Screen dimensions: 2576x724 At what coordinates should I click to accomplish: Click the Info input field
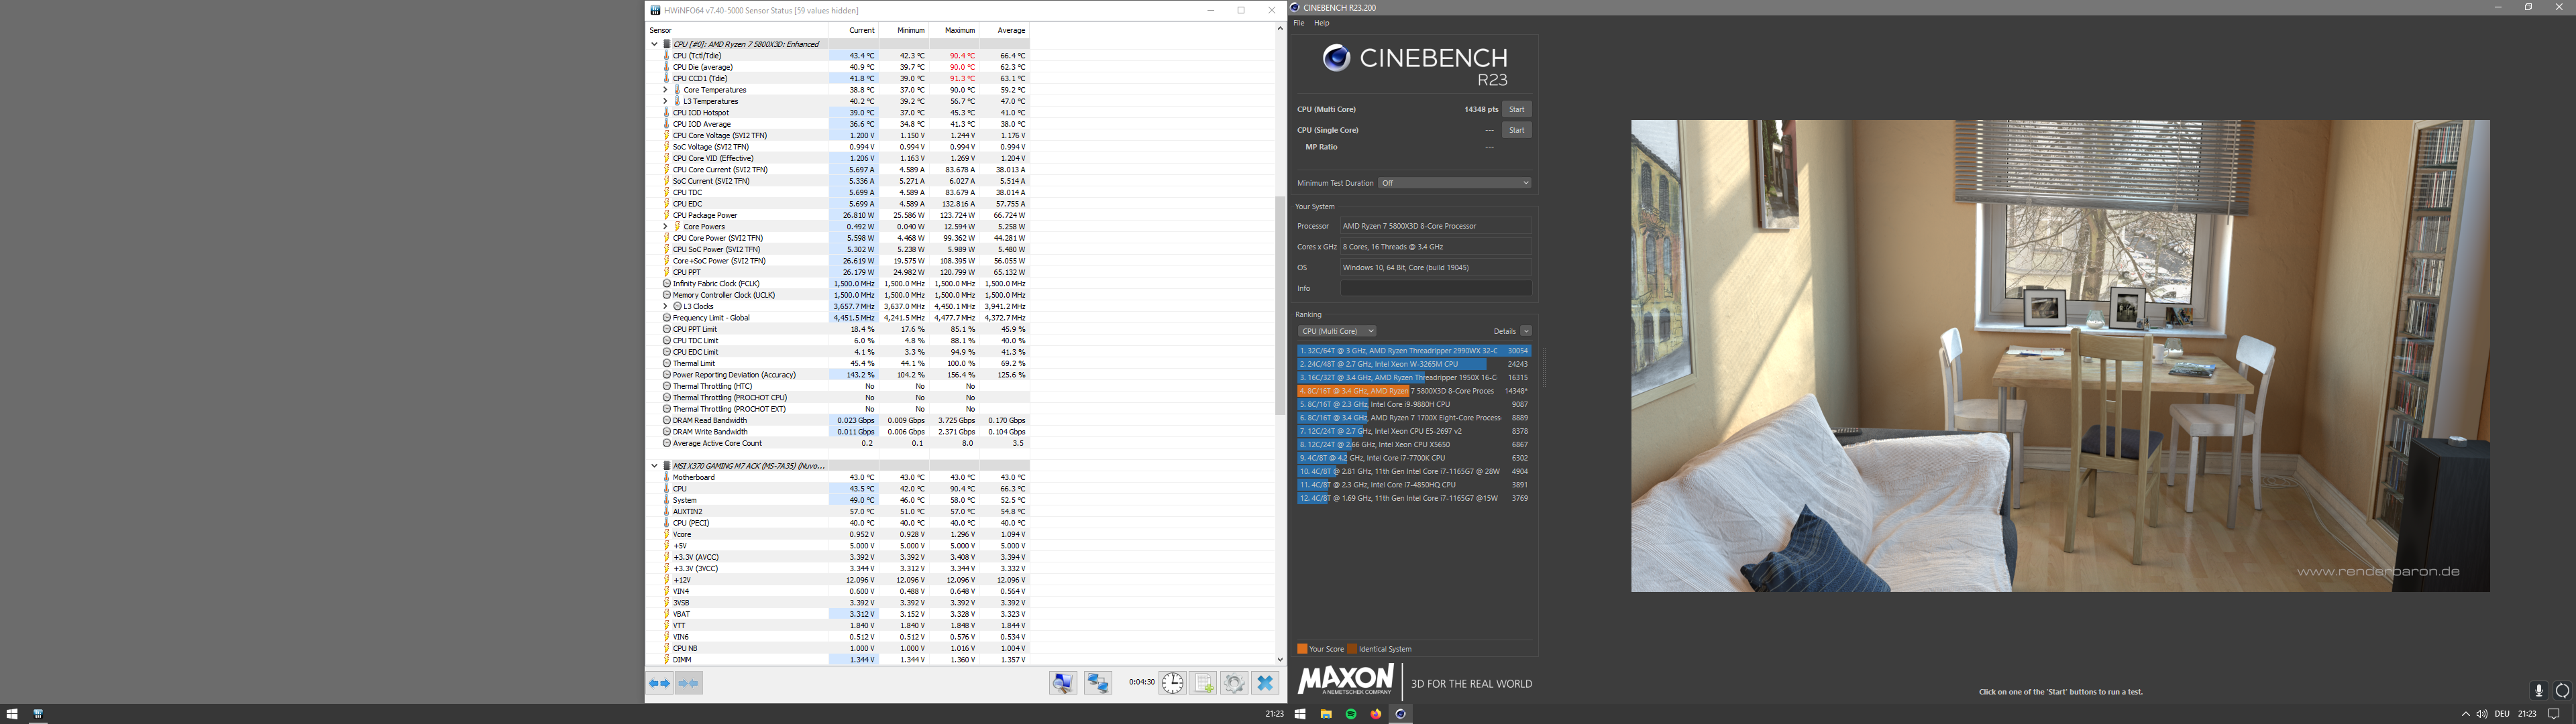pyautogui.click(x=1436, y=288)
